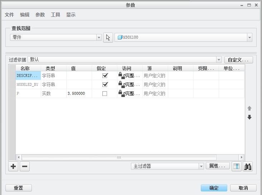Click the 访问 column header
Viewport: 262px width, 195px height.
point(130,68)
